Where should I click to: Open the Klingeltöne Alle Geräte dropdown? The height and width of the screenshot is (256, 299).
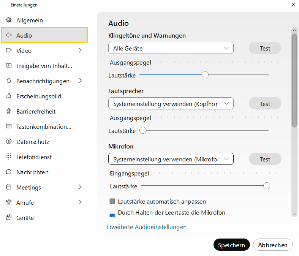[x=171, y=48]
